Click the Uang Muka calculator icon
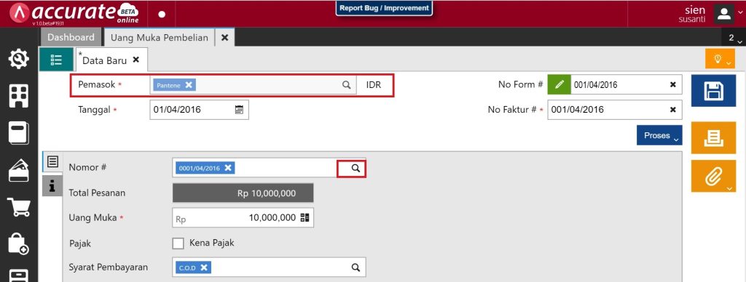The width and height of the screenshot is (746, 282). [305, 217]
